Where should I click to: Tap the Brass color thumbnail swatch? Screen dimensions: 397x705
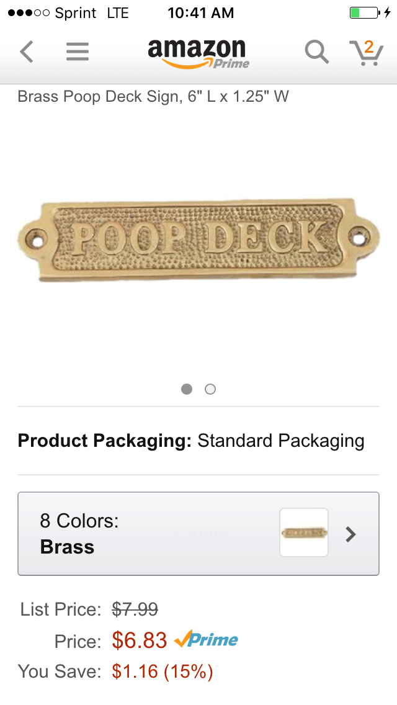coord(304,532)
